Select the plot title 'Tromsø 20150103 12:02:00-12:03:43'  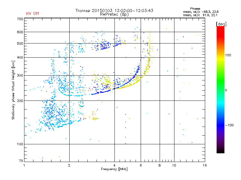[x=114, y=10]
